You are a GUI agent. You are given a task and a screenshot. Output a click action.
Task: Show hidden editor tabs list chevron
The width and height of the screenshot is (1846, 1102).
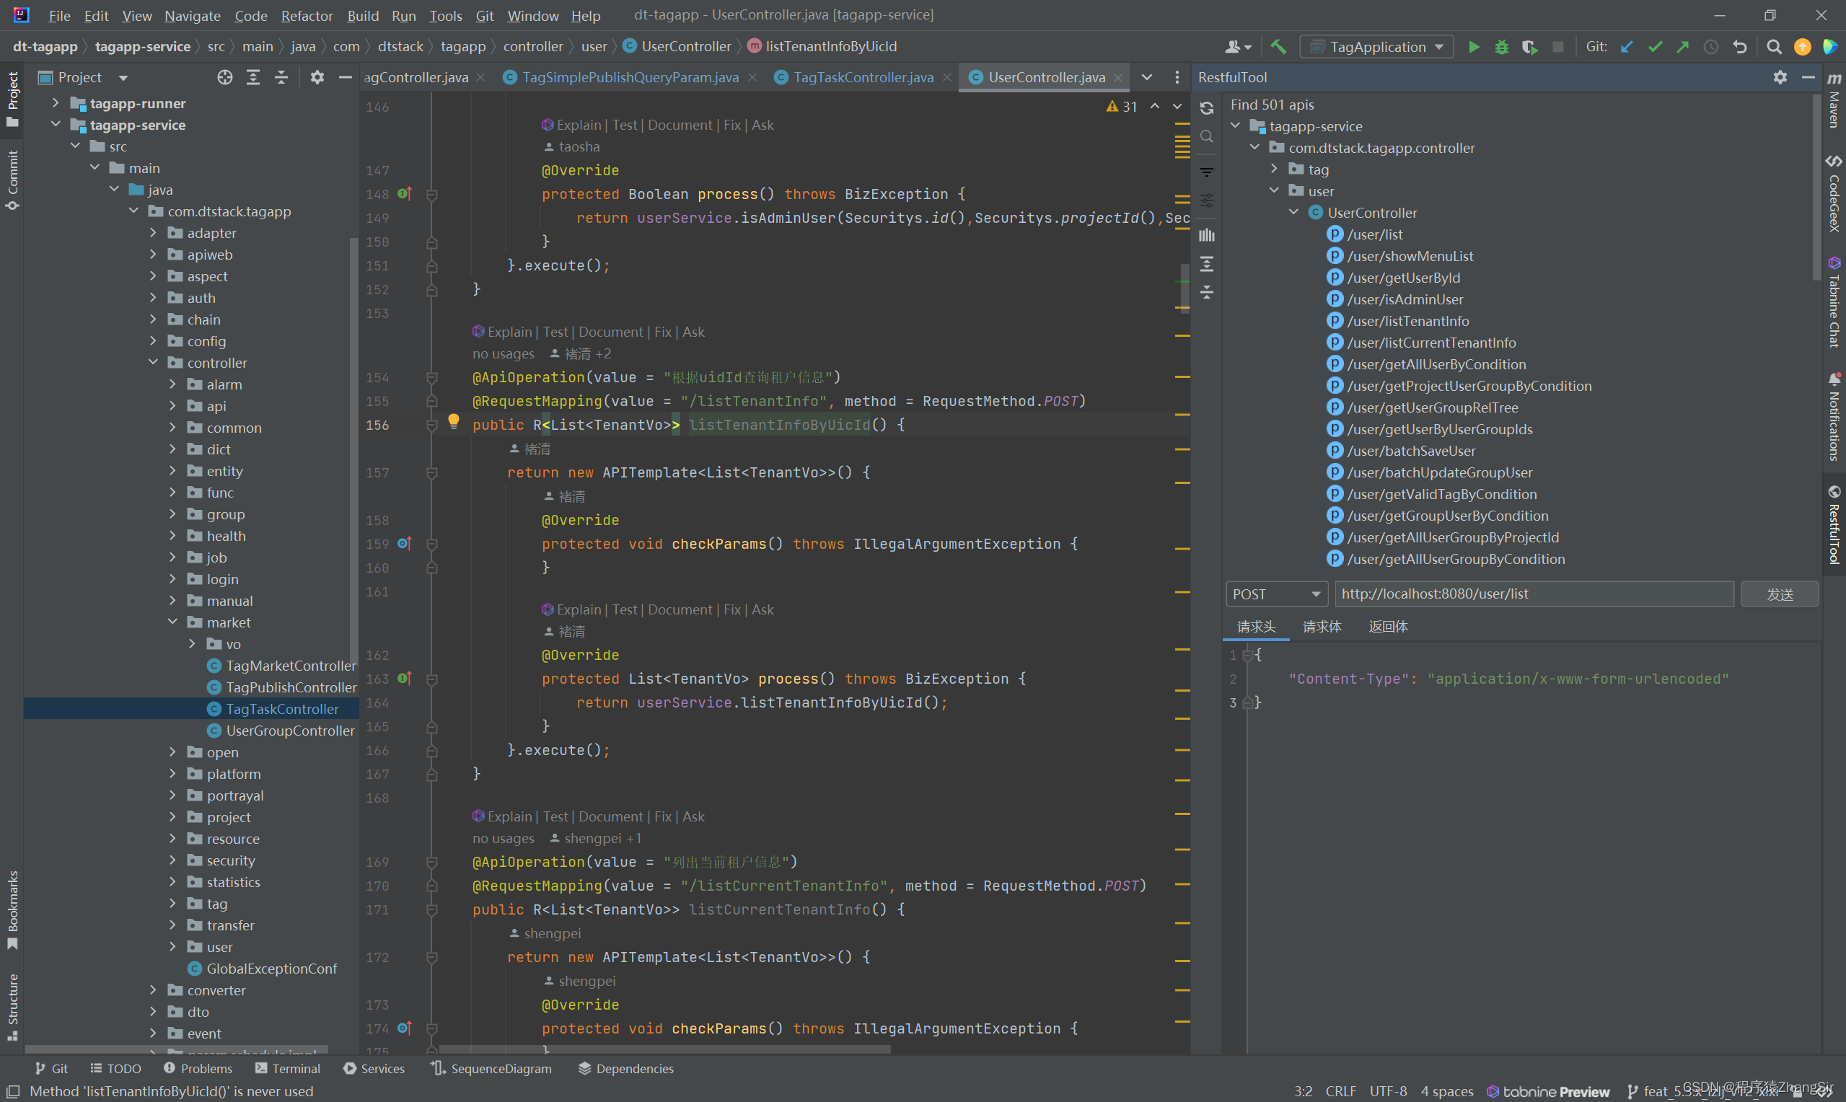click(1147, 77)
